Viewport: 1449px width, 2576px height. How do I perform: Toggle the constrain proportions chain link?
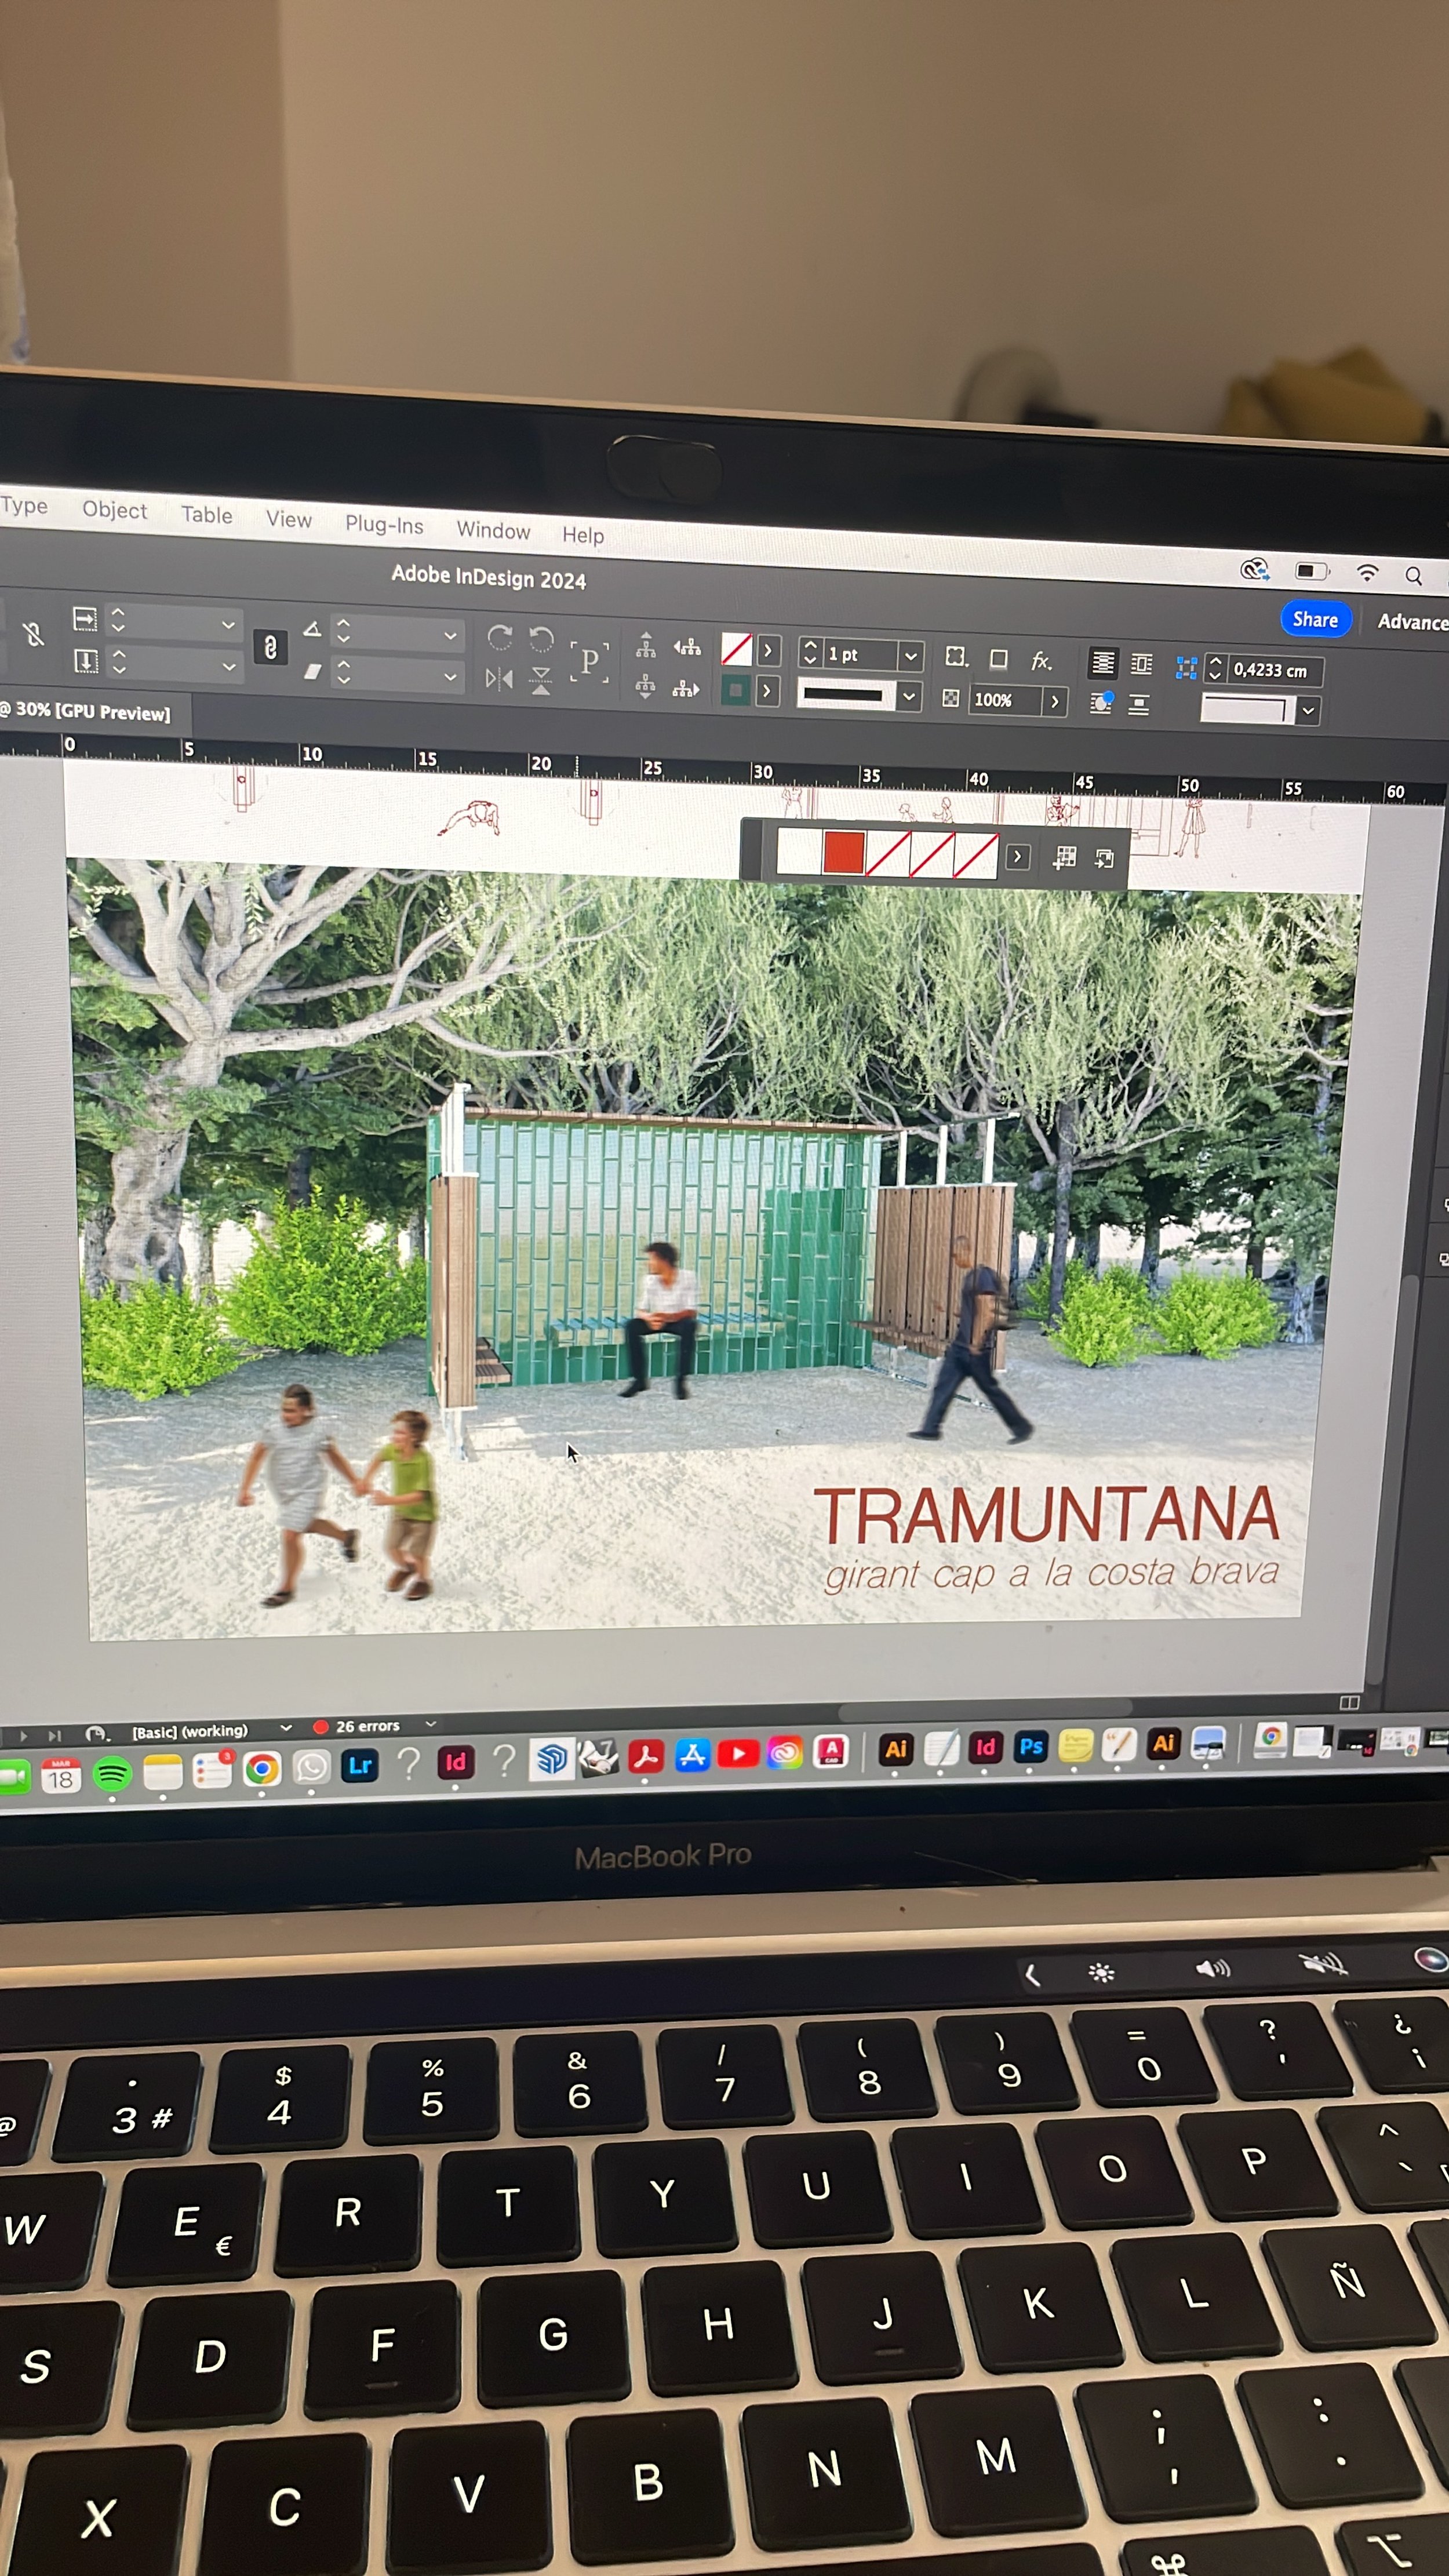click(x=270, y=647)
